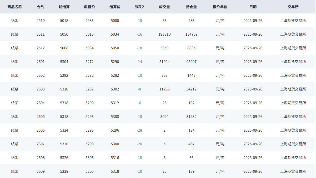Select contract 2512 cell
The image size is (316, 178).
[x=41, y=48]
